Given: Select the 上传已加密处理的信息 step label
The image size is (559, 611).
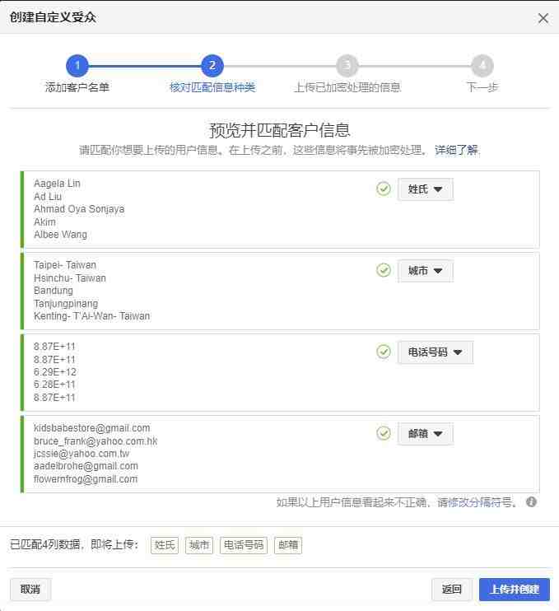Looking at the screenshot, I should 347,87.
